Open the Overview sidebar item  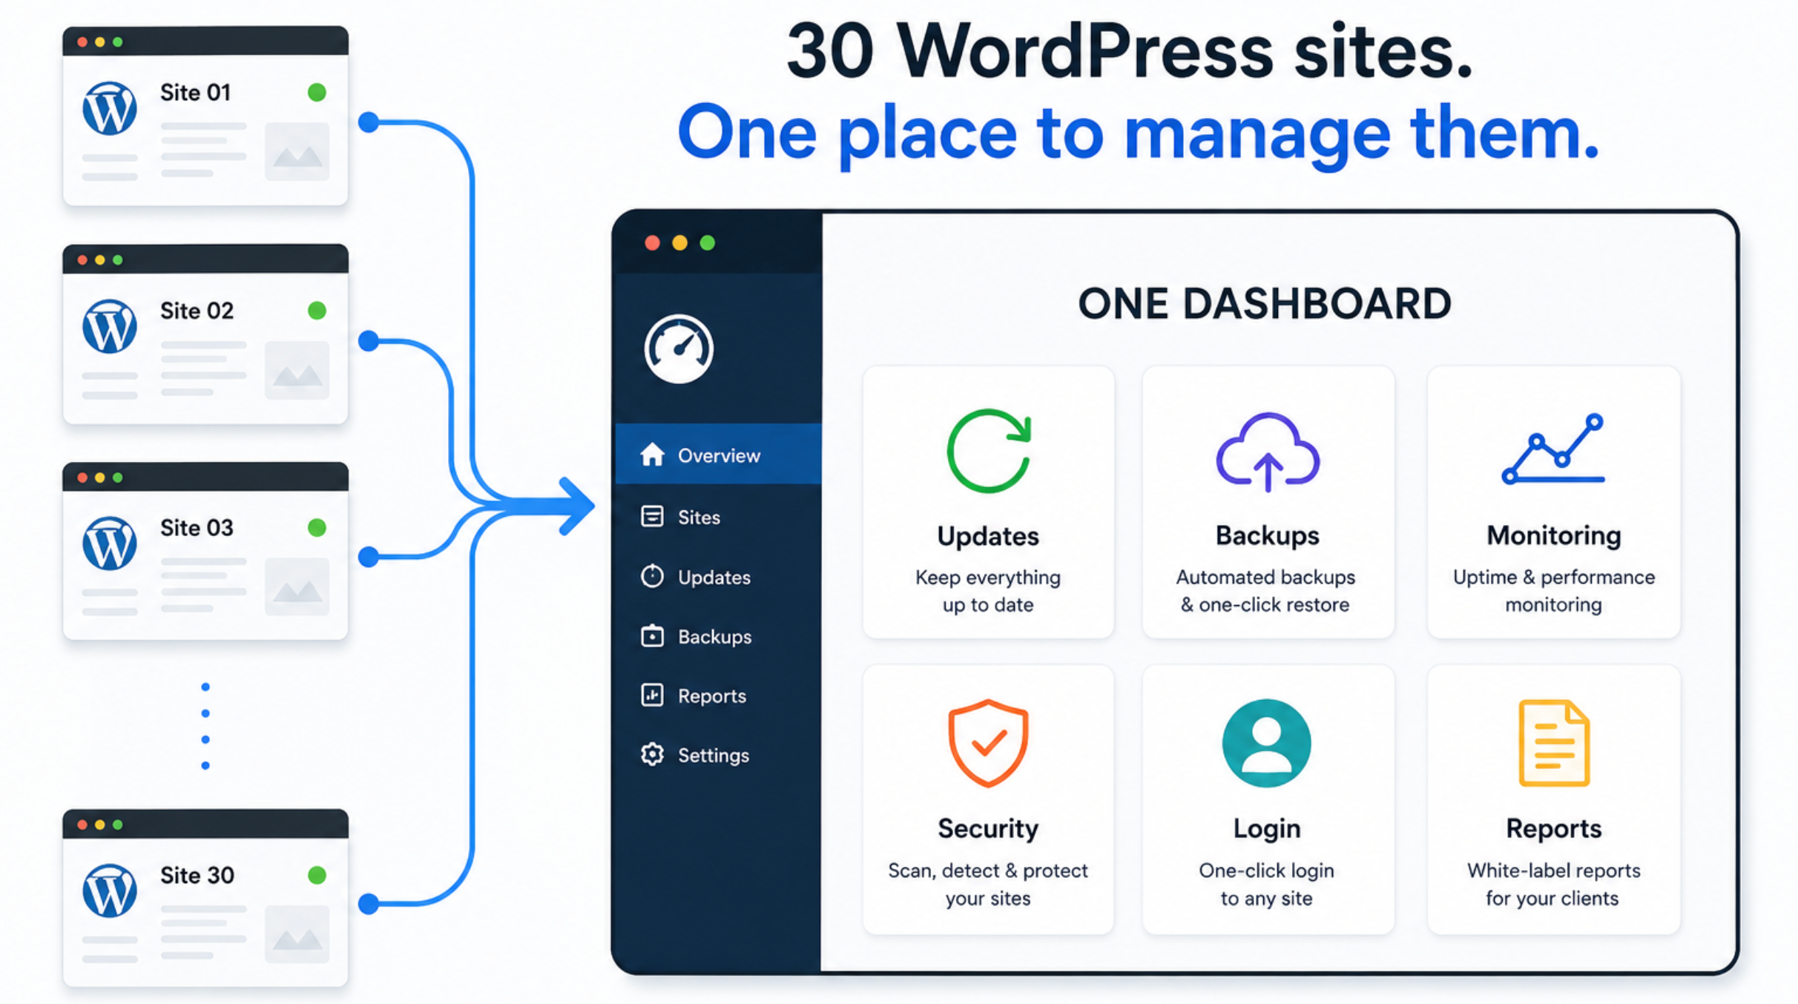718,455
